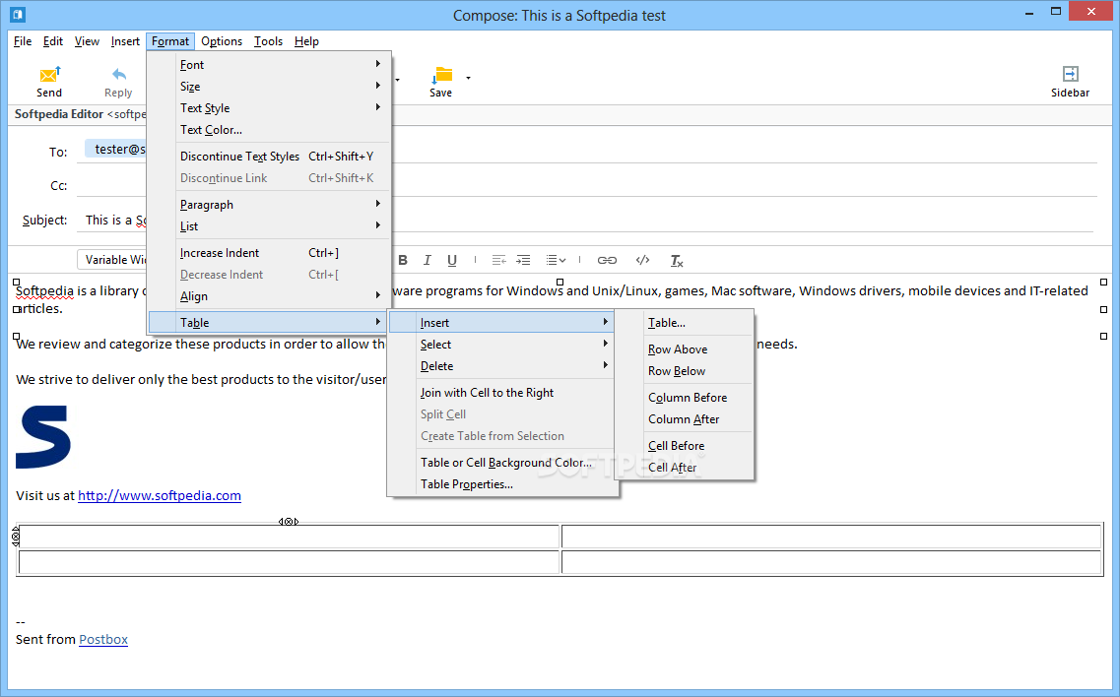Toggle underline formatting
1120x697 pixels.
pos(451,260)
